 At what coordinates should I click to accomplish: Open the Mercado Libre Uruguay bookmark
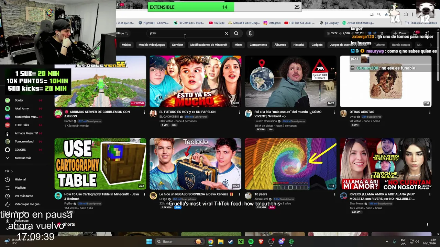pos(243,23)
